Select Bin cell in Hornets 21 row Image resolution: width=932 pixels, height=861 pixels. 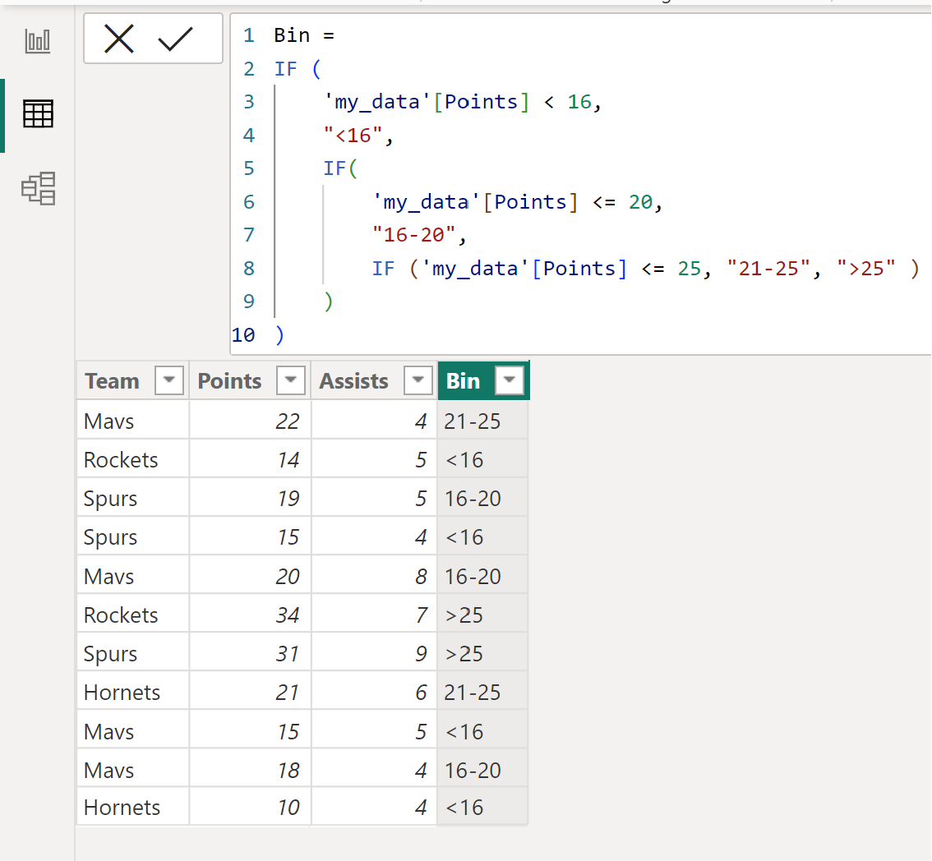(x=482, y=692)
